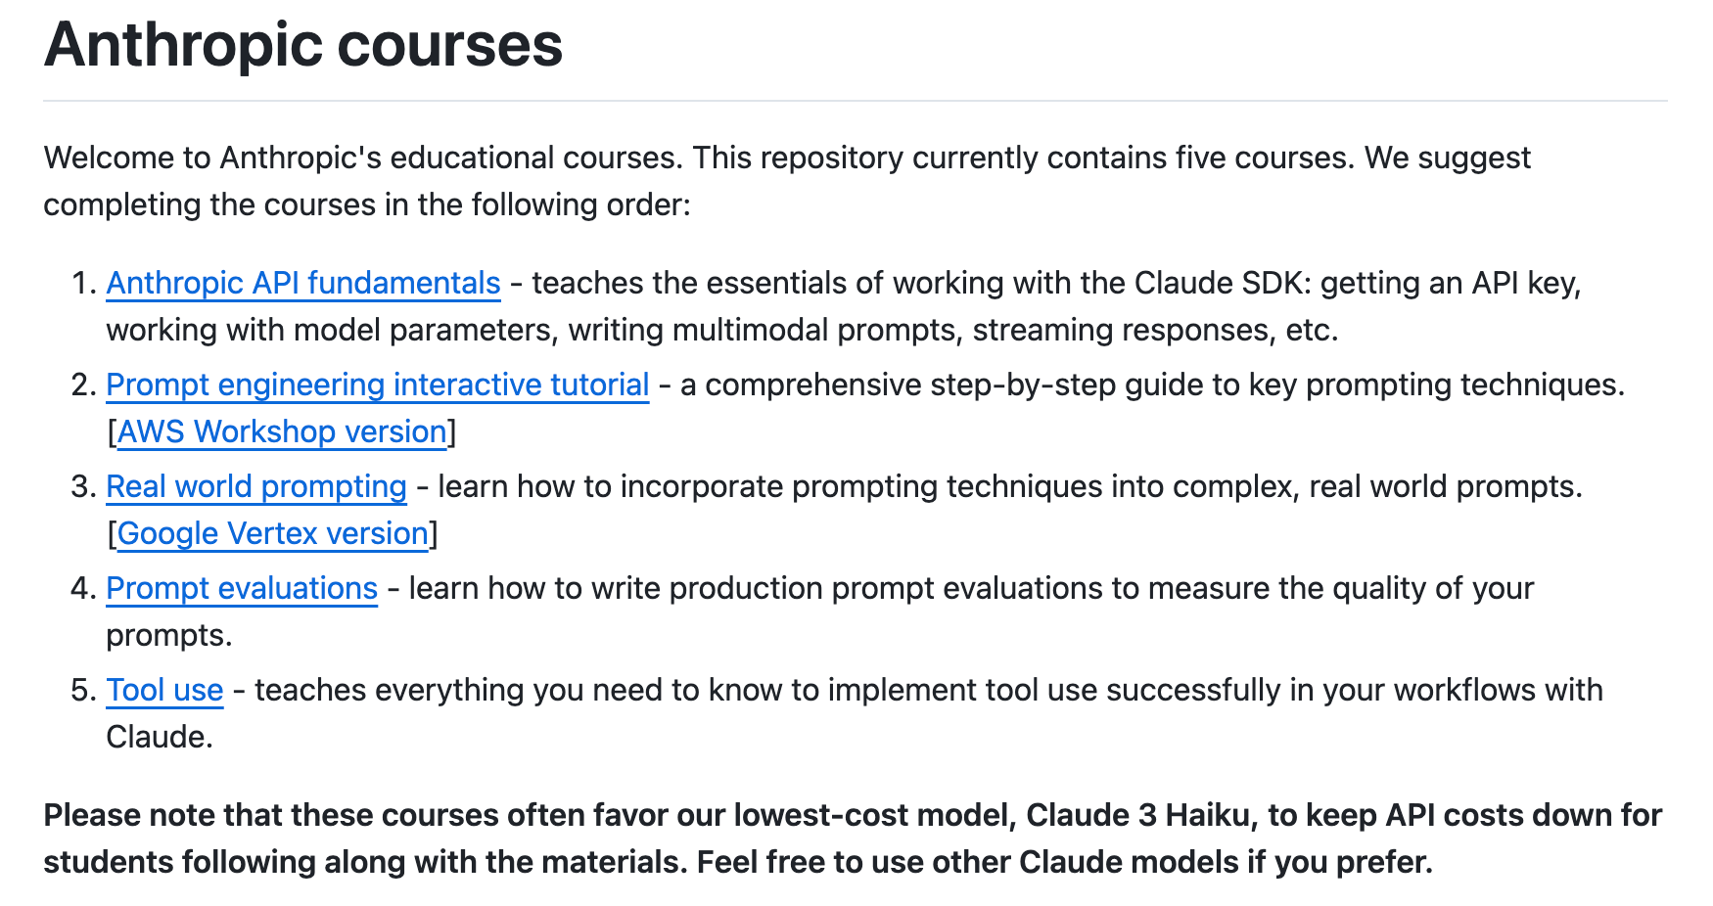The image size is (1713, 906).
Task: Open the Anthropic API fundamentals link
Action: click(x=302, y=283)
